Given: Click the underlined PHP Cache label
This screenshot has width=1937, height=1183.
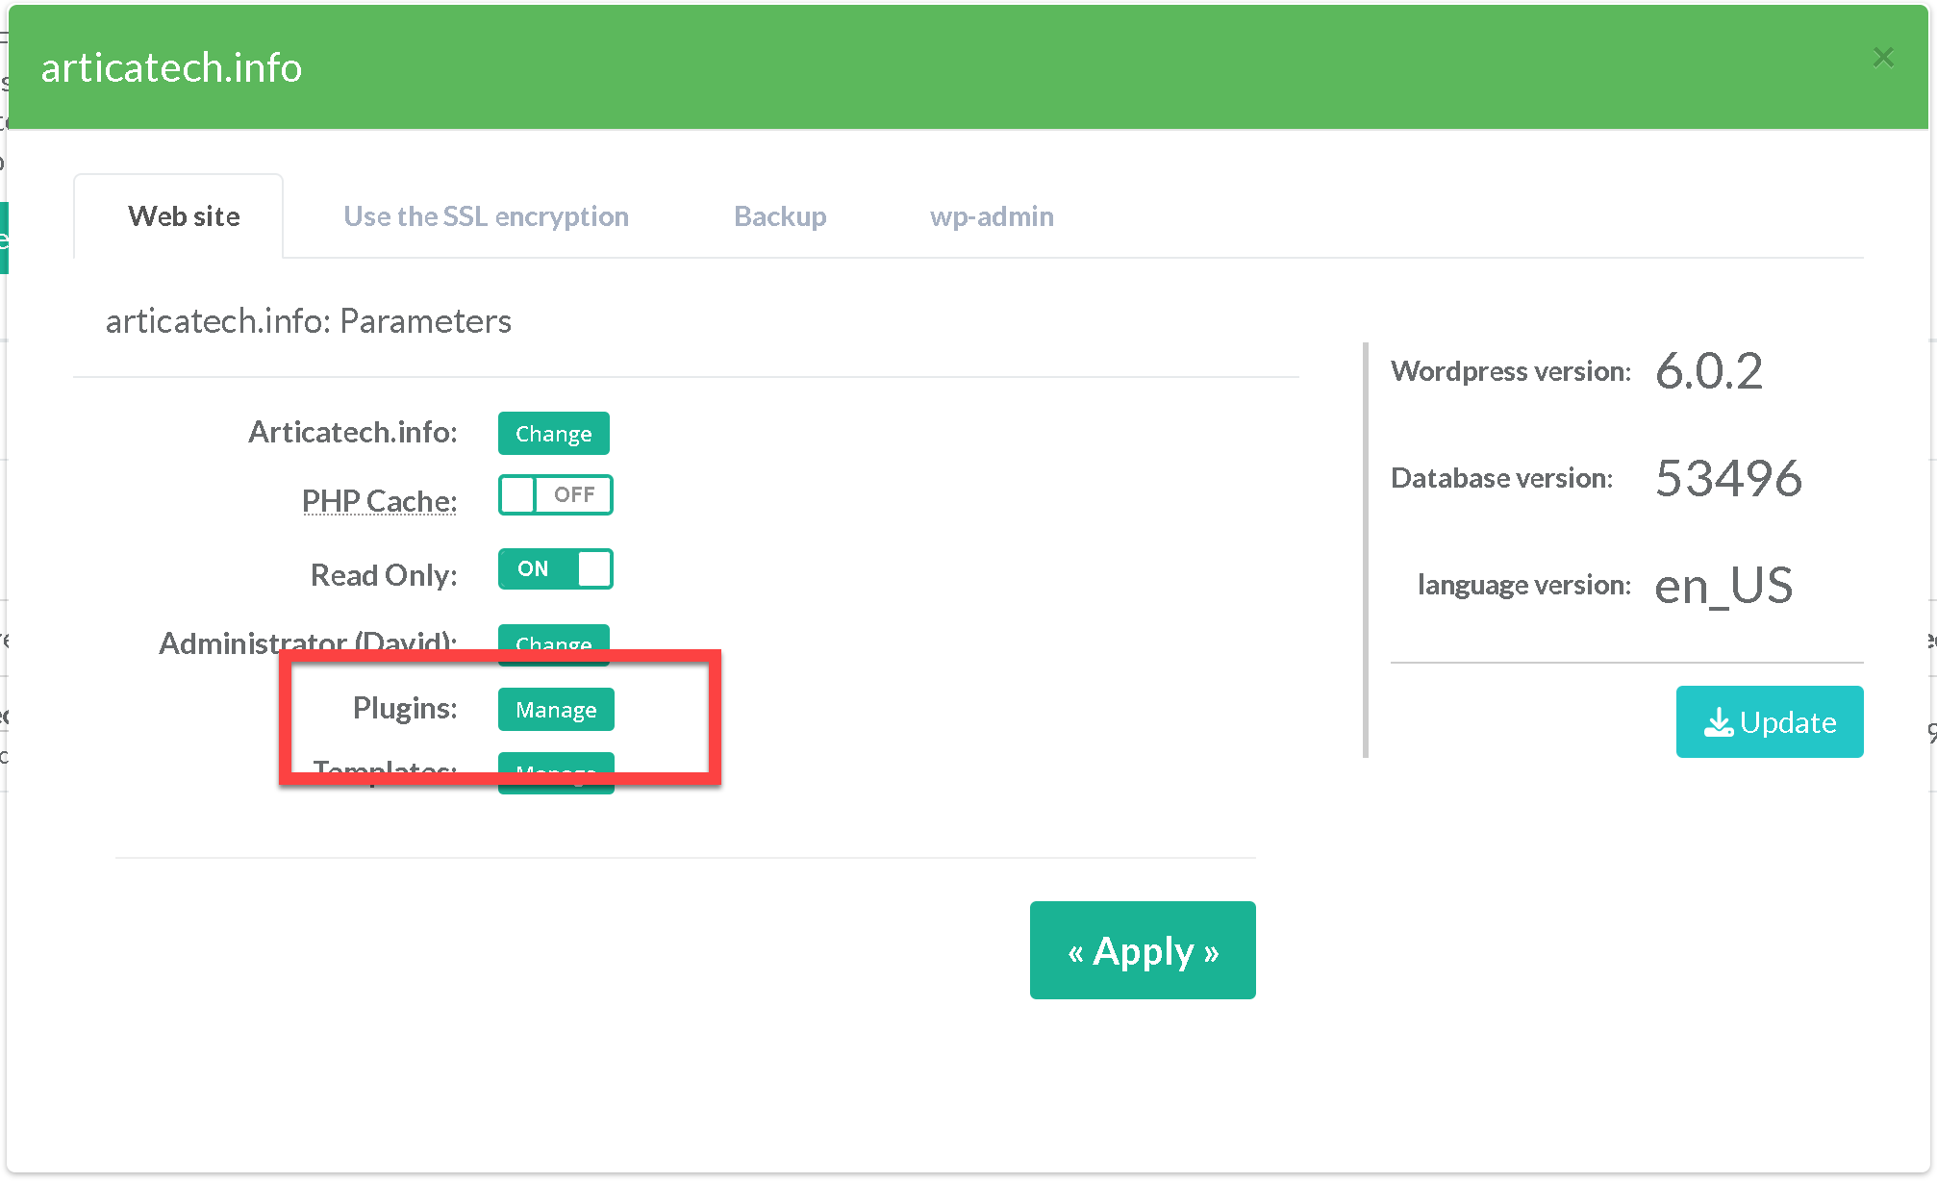Looking at the screenshot, I should click(x=379, y=501).
